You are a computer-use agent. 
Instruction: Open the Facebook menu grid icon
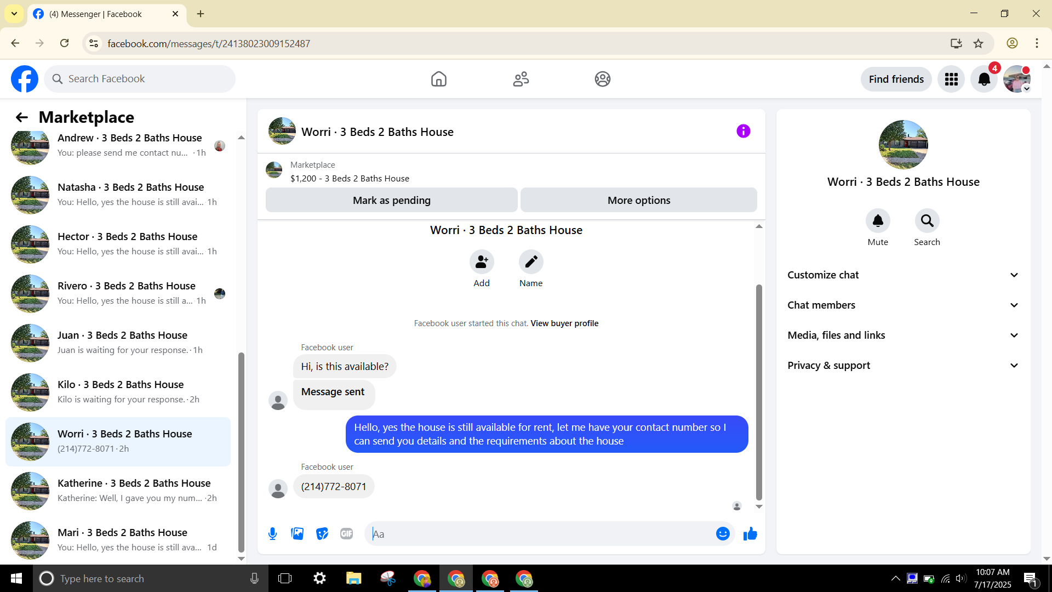pos(951,79)
